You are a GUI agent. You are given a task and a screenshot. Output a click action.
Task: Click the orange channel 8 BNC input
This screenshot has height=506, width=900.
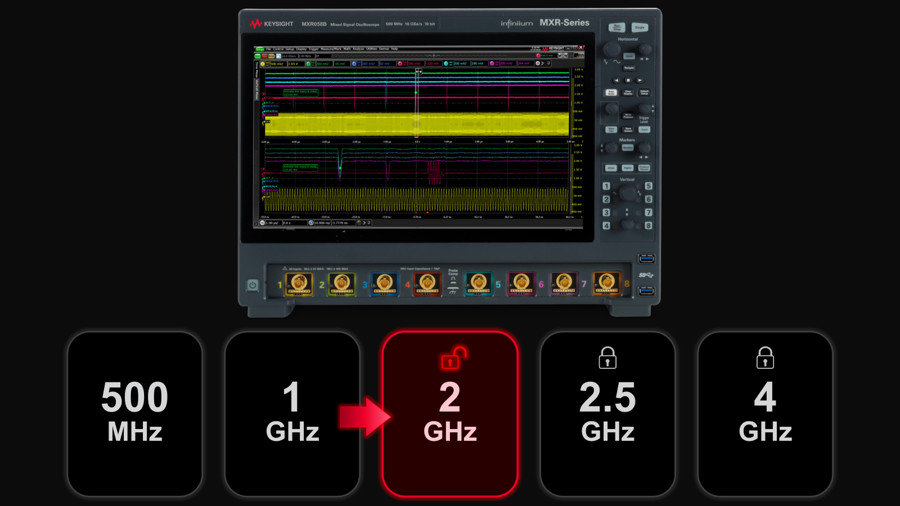[x=606, y=283]
